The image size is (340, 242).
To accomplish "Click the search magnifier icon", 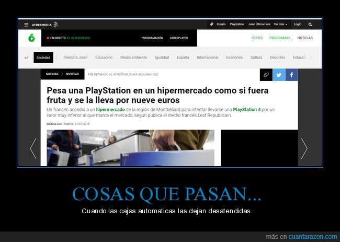I will pos(310,25).
